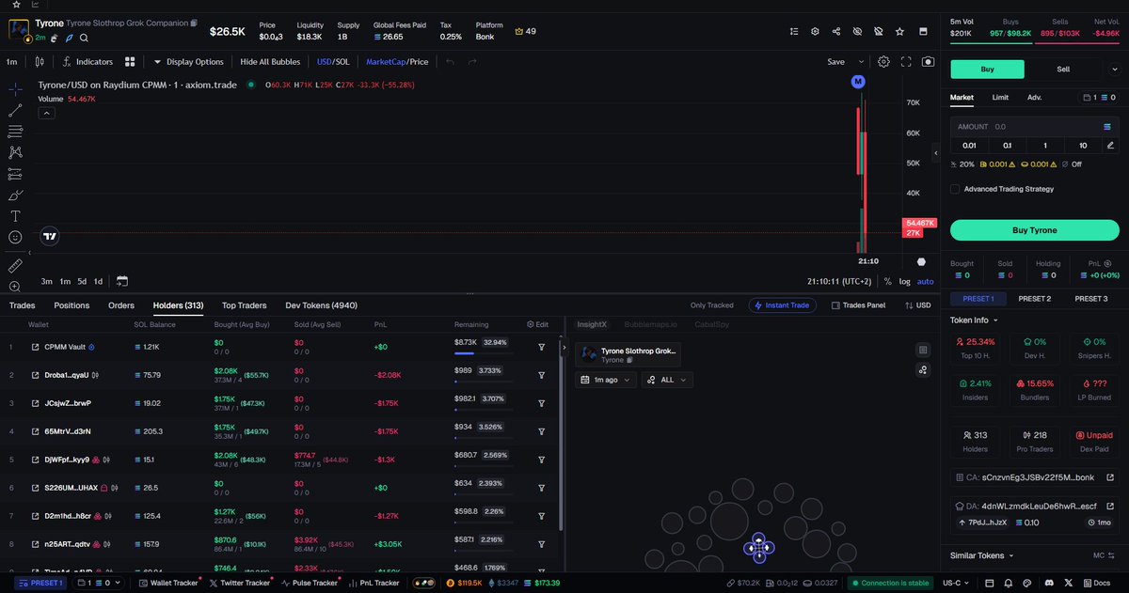Toggle USD/SOL currency display

tap(332, 62)
